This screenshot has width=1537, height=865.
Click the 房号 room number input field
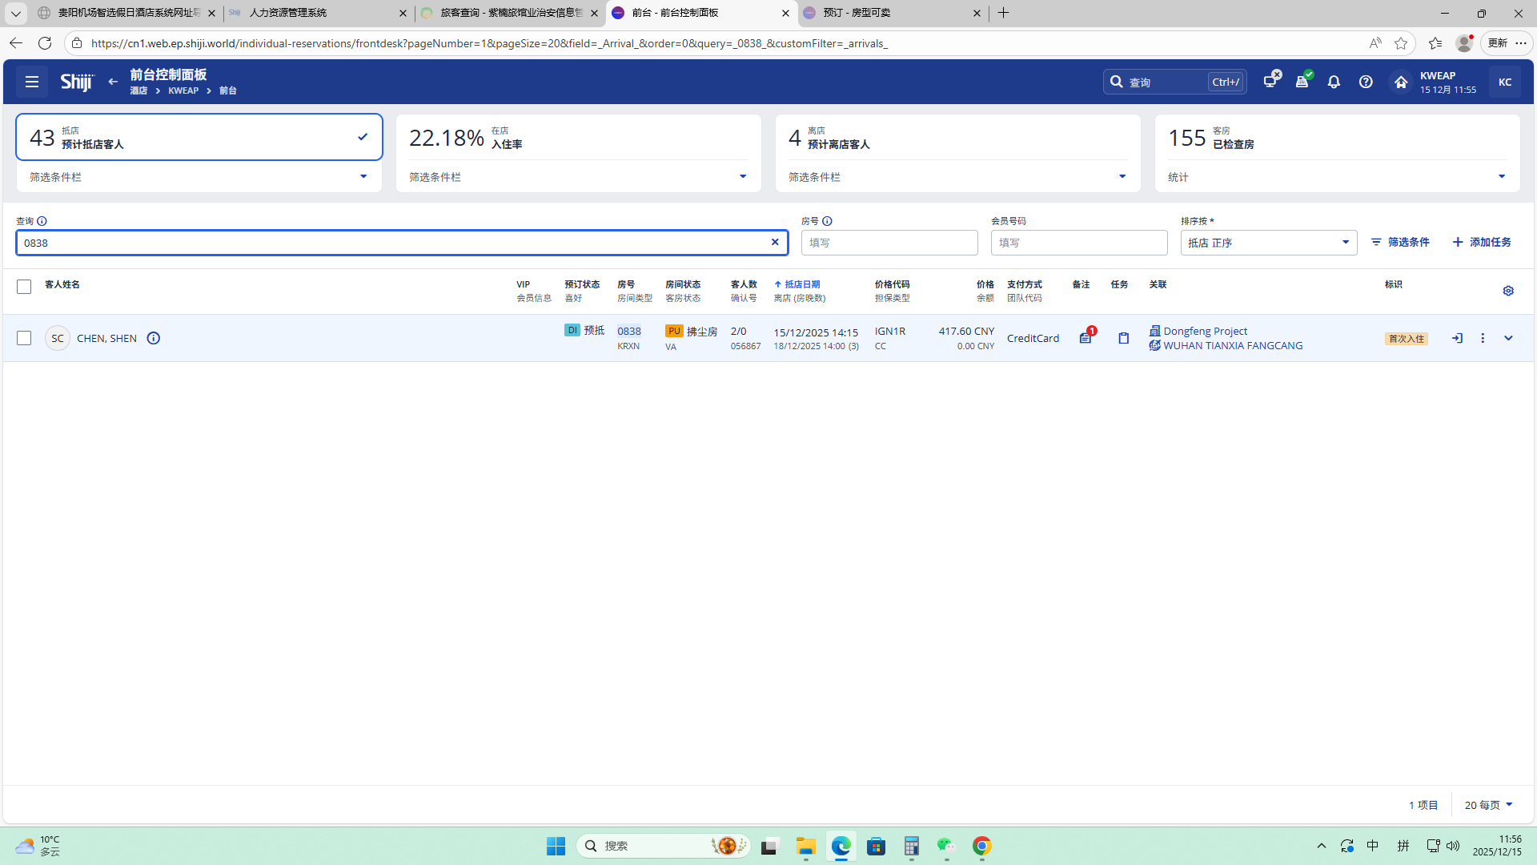coord(889,243)
